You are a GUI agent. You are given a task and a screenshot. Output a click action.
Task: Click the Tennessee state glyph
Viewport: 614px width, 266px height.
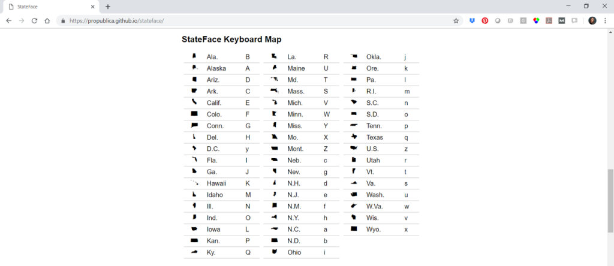coord(354,125)
